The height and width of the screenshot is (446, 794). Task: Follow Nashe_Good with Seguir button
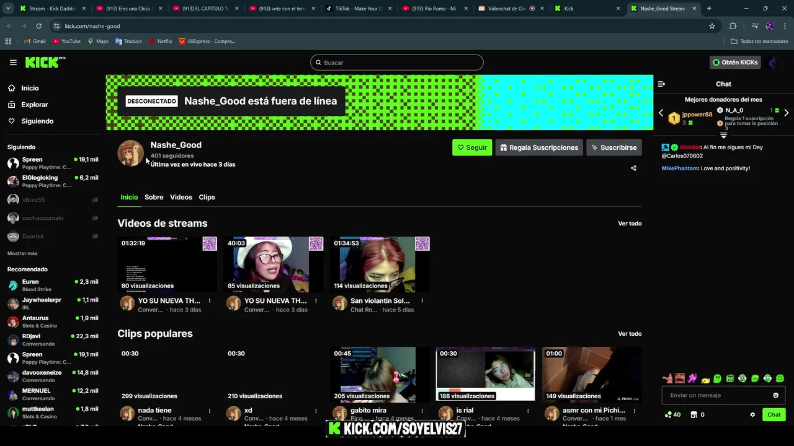(x=472, y=147)
